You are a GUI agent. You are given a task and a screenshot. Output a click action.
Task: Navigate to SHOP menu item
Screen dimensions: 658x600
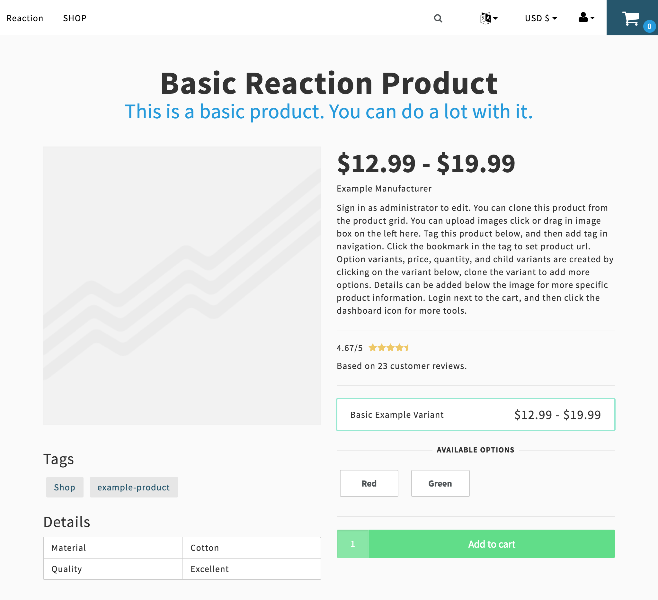[x=75, y=18]
